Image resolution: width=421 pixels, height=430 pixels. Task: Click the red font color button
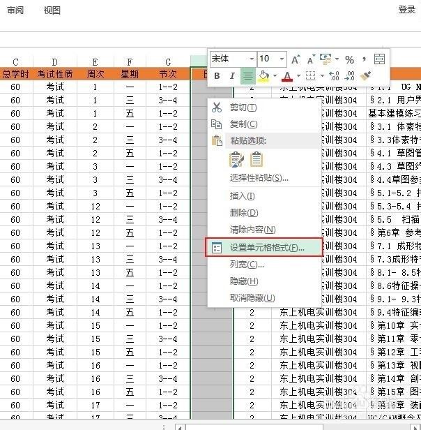(287, 76)
